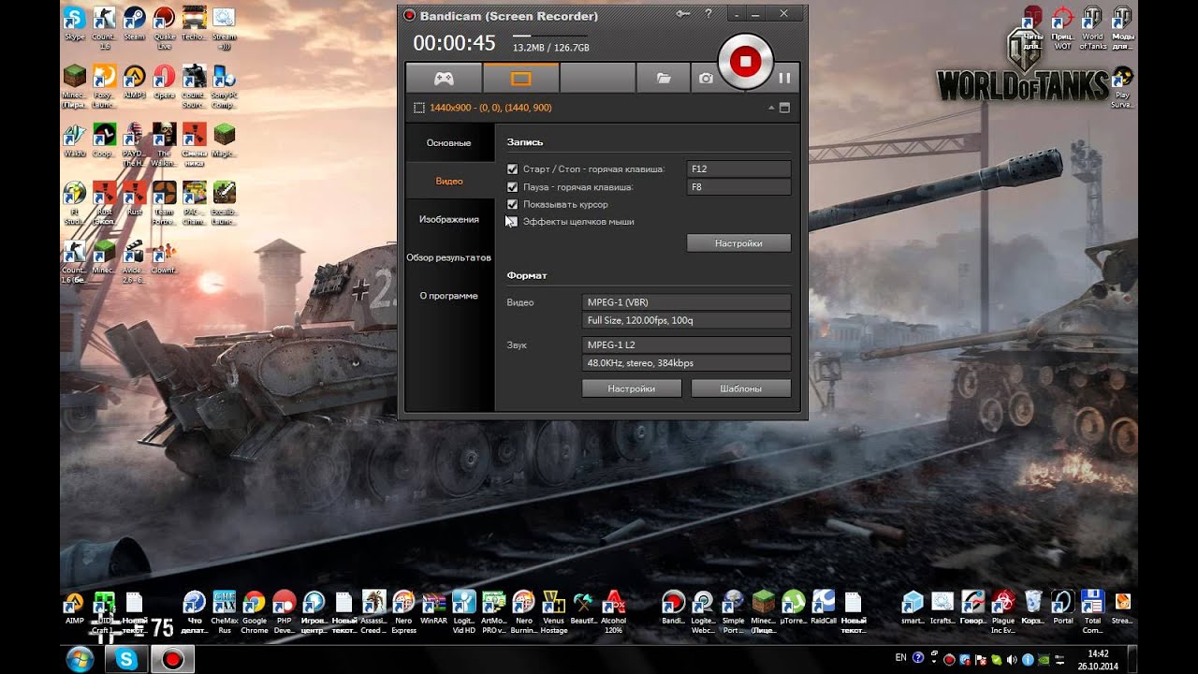Open Skype desktop shortcut

pyautogui.click(x=74, y=23)
